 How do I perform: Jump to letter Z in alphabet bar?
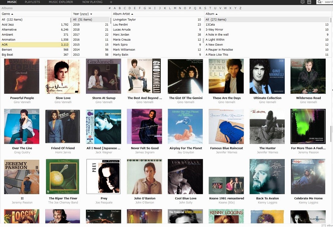(x=240, y=8)
